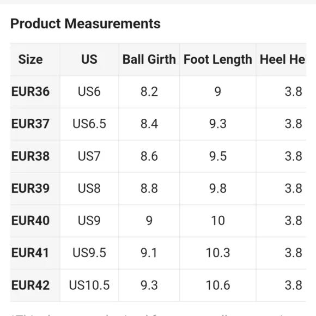The height and width of the screenshot is (316, 316).
Task: Select the EUR39 size row label
Action: (31, 188)
